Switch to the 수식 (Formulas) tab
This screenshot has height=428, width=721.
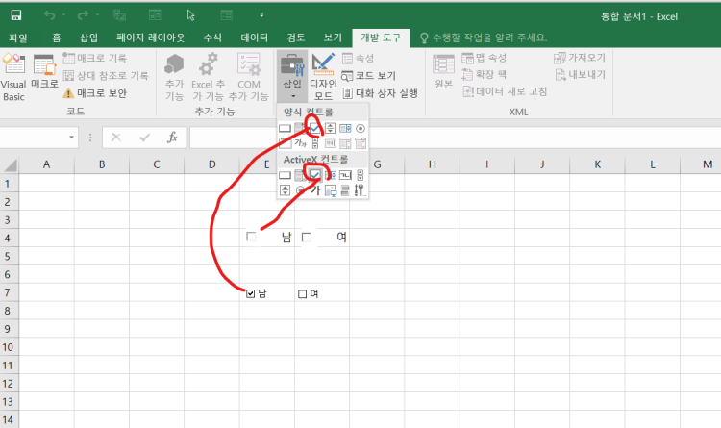(x=212, y=37)
